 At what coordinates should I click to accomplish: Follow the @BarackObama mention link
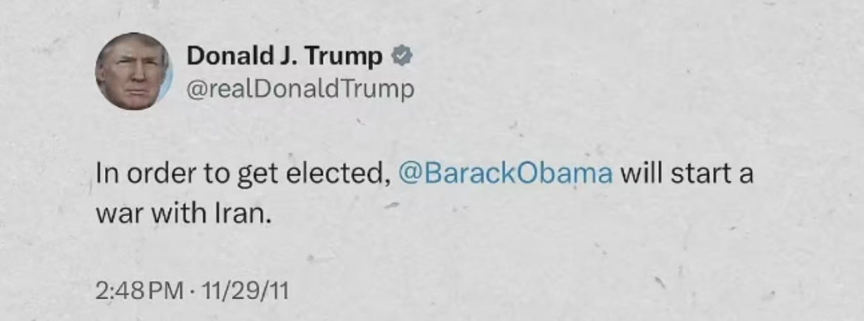pos(505,174)
